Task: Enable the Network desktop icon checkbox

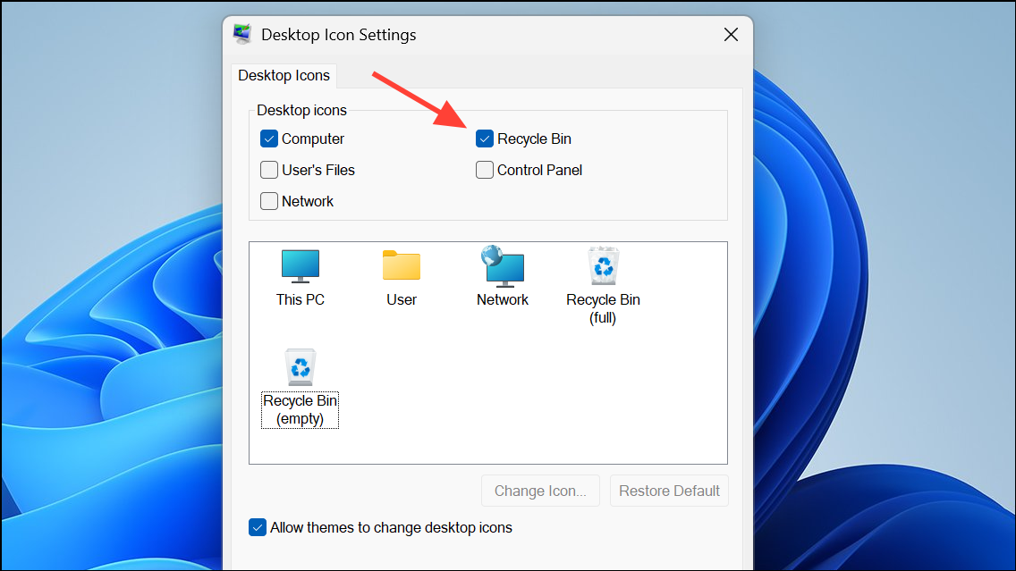Action: (x=269, y=201)
